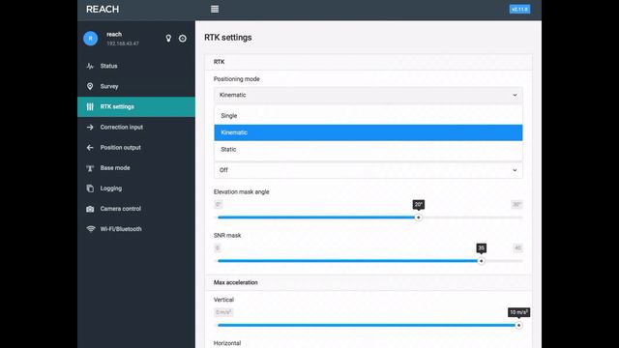This screenshot has height=348, width=619.
Task: Open Camera control page
Action: tap(136, 209)
